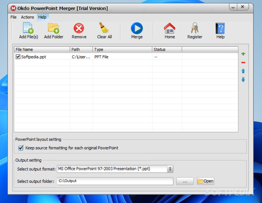The height and width of the screenshot is (203, 262).
Task: Open the File menu
Action: pos(13,17)
